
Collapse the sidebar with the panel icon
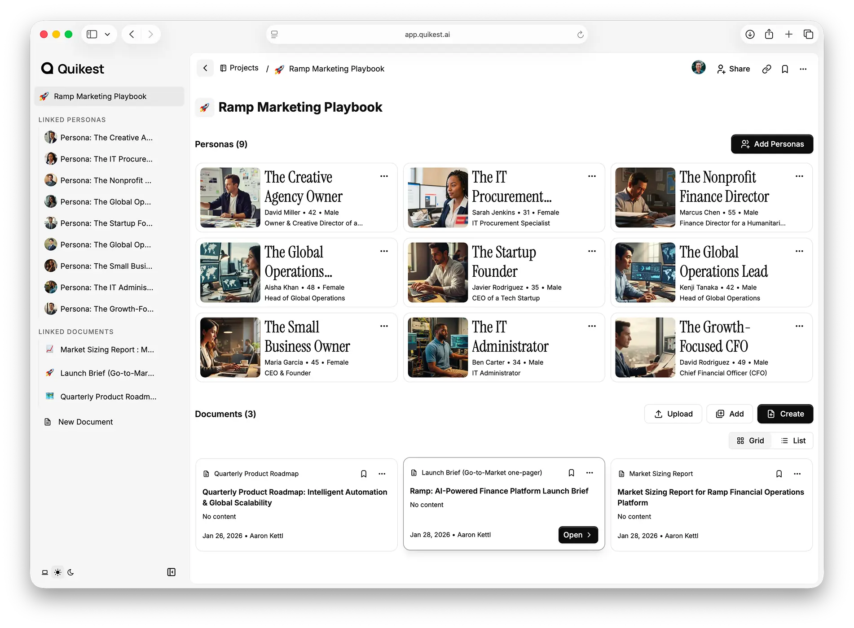(x=172, y=572)
